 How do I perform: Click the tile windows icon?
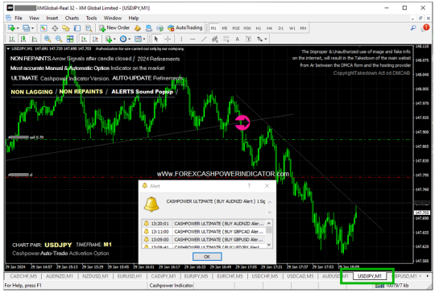coord(70,39)
